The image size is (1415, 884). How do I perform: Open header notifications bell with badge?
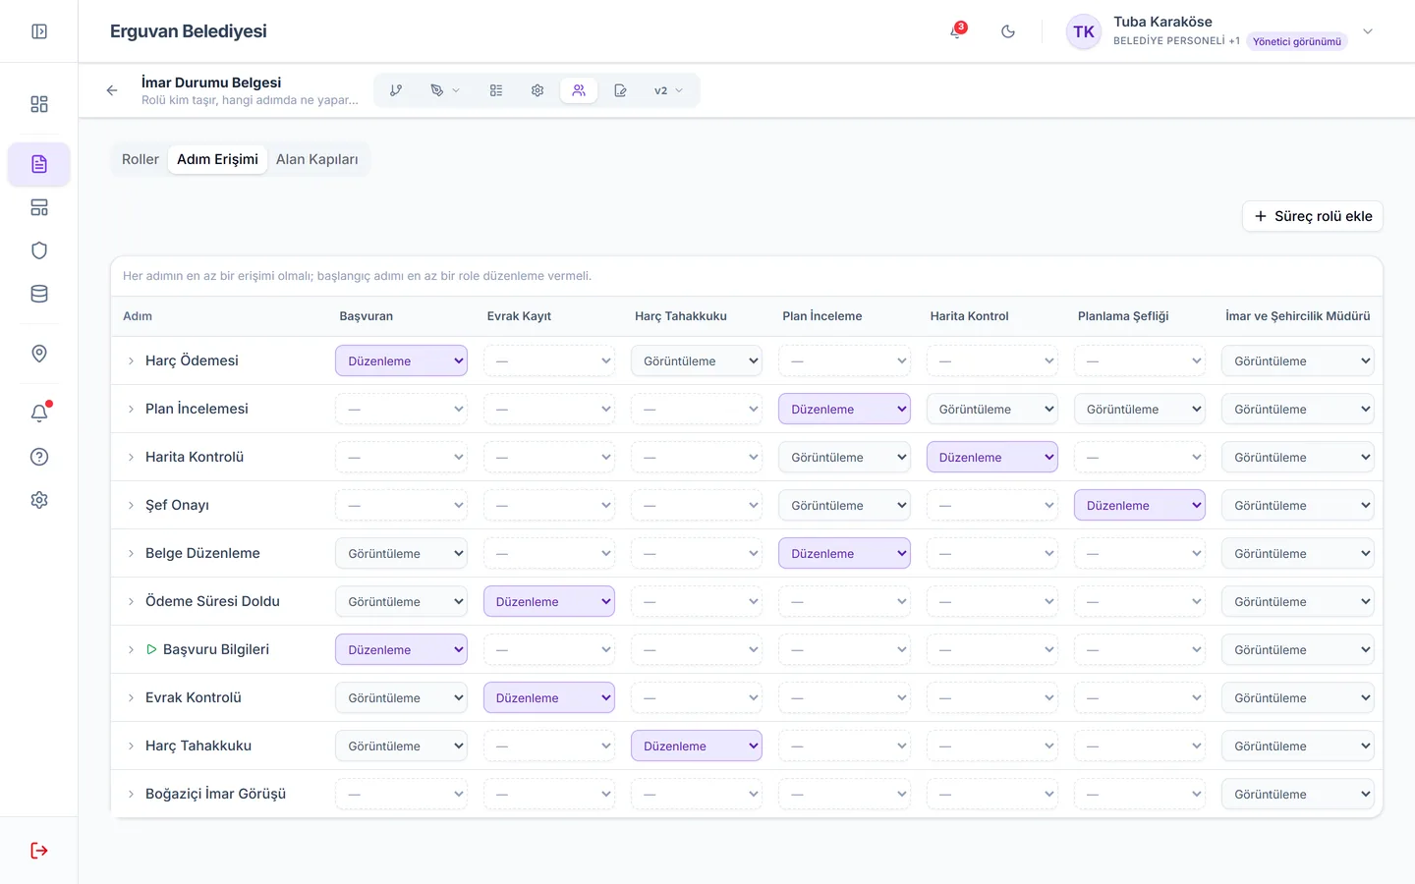coord(956,31)
